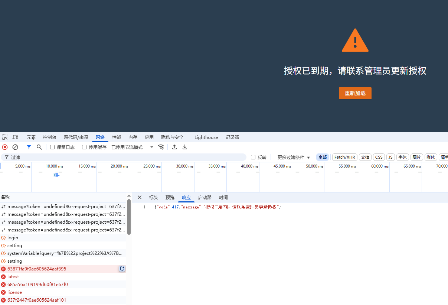Screen dimensions: 448x305
Task: Show the 时间 details tab
Action: (x=223, y=197)
